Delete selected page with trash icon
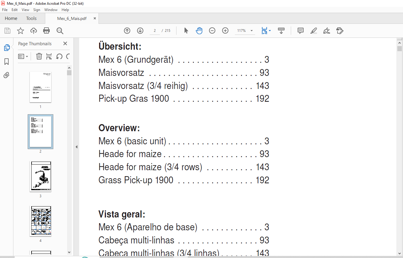The width and height of the screenshot is (403, 258). pyautogui.click(x=39, y=56)
